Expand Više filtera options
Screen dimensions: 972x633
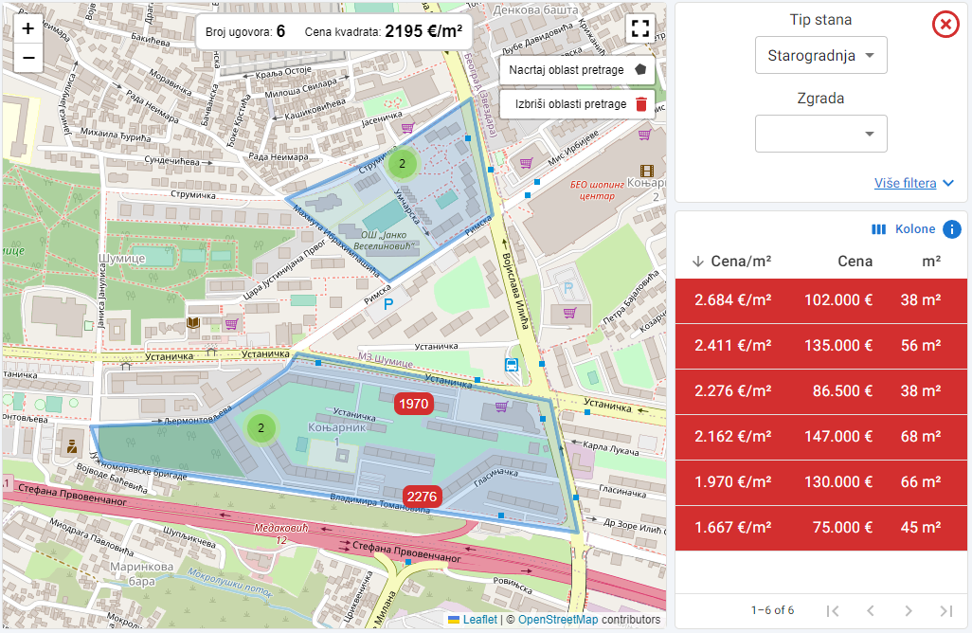click(913, 183)
